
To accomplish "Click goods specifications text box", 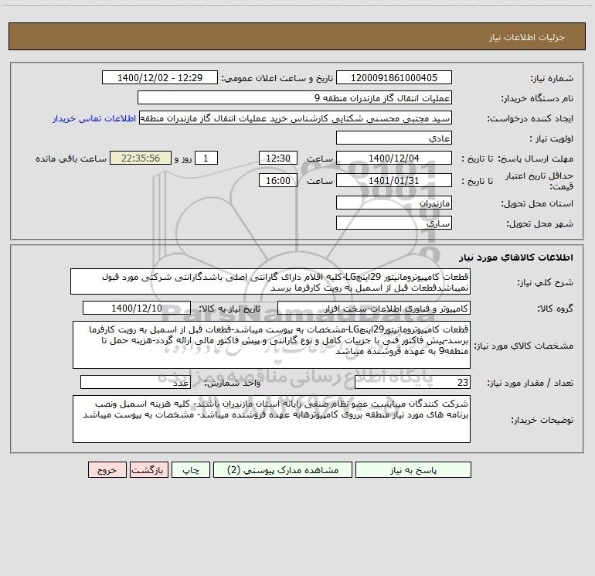I will click(x=271, y=345).
